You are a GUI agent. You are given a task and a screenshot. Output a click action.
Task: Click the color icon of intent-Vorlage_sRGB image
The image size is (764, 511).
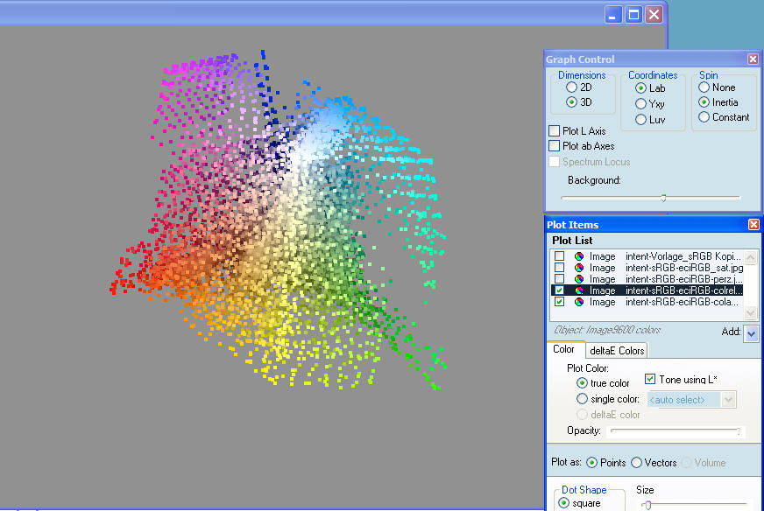point(579,256)
